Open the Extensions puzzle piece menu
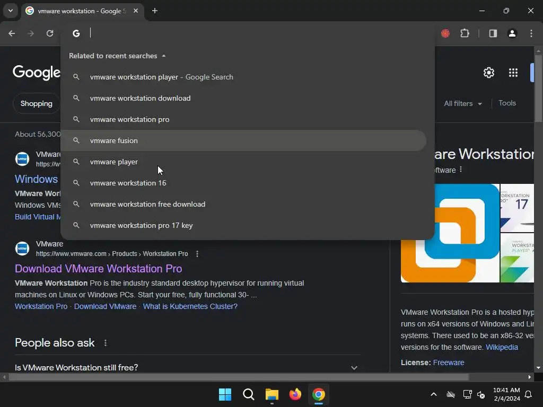This screenshot has height=407, width=543. pos(465,33)
